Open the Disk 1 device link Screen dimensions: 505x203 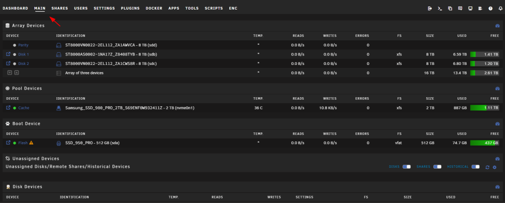point(24,54)
